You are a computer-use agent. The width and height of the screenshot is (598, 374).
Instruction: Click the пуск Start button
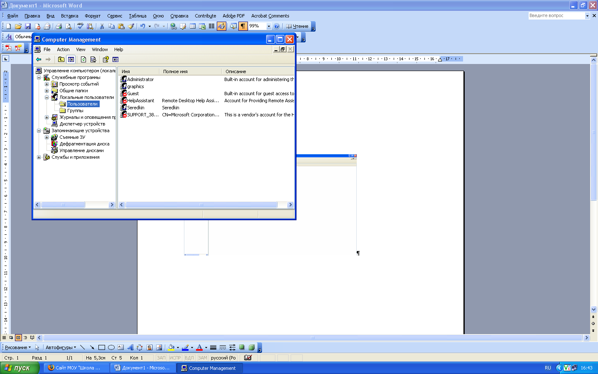point(20,368)
